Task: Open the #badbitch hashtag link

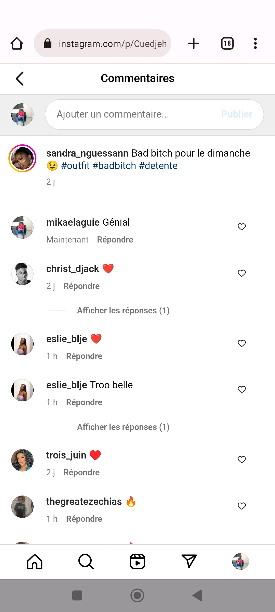Action: tap(114, 166)
